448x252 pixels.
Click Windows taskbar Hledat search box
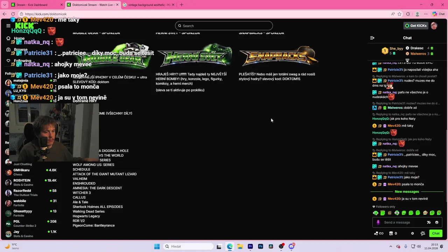pos(189,246)
